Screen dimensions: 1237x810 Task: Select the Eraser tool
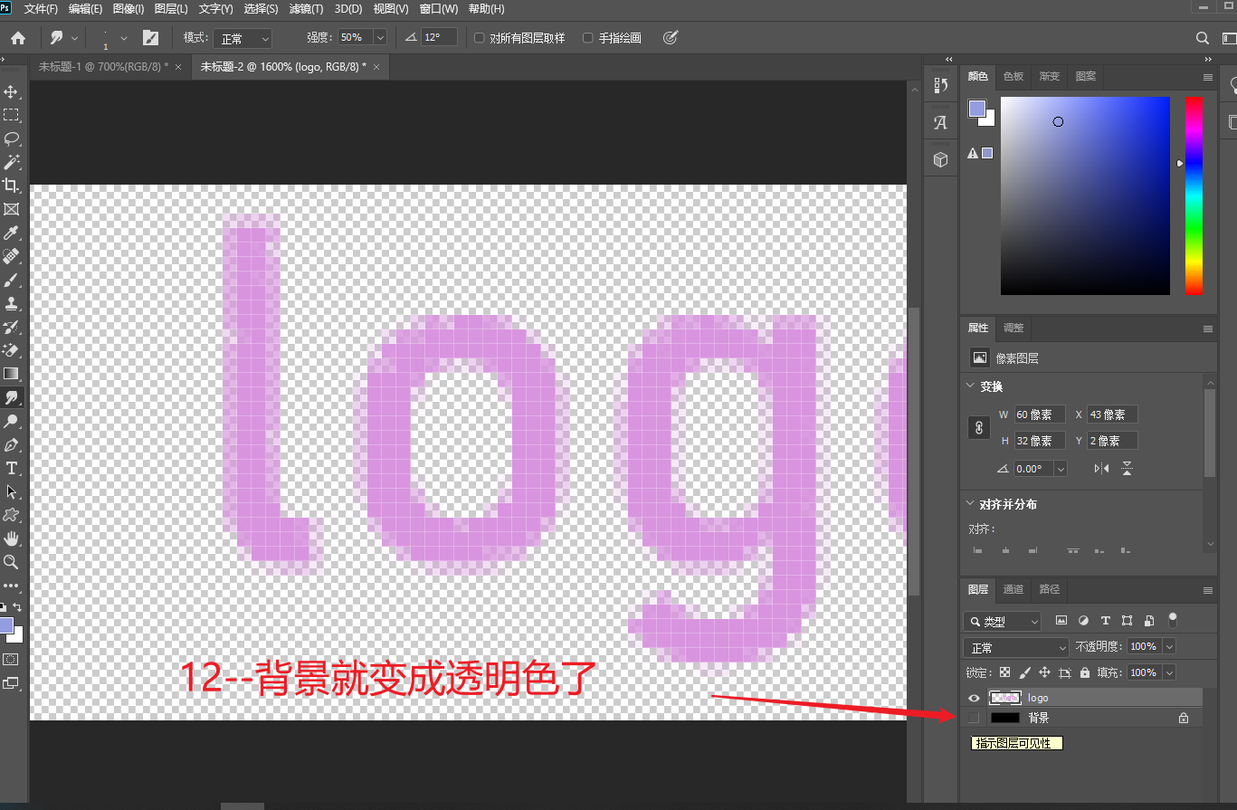pyautogui.click(x=12, y=350)
